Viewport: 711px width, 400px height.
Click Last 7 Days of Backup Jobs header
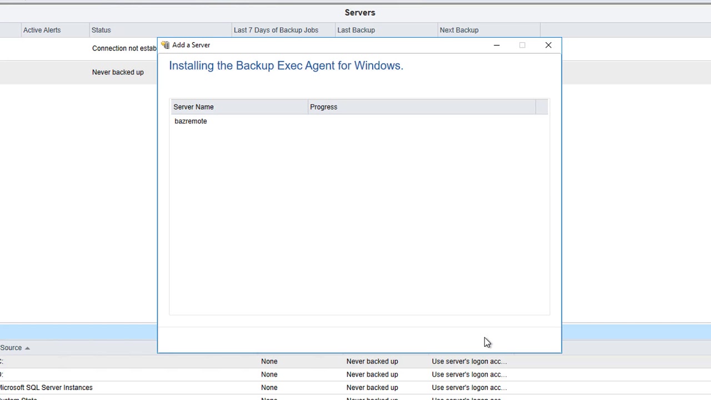[x=283, y=30]
